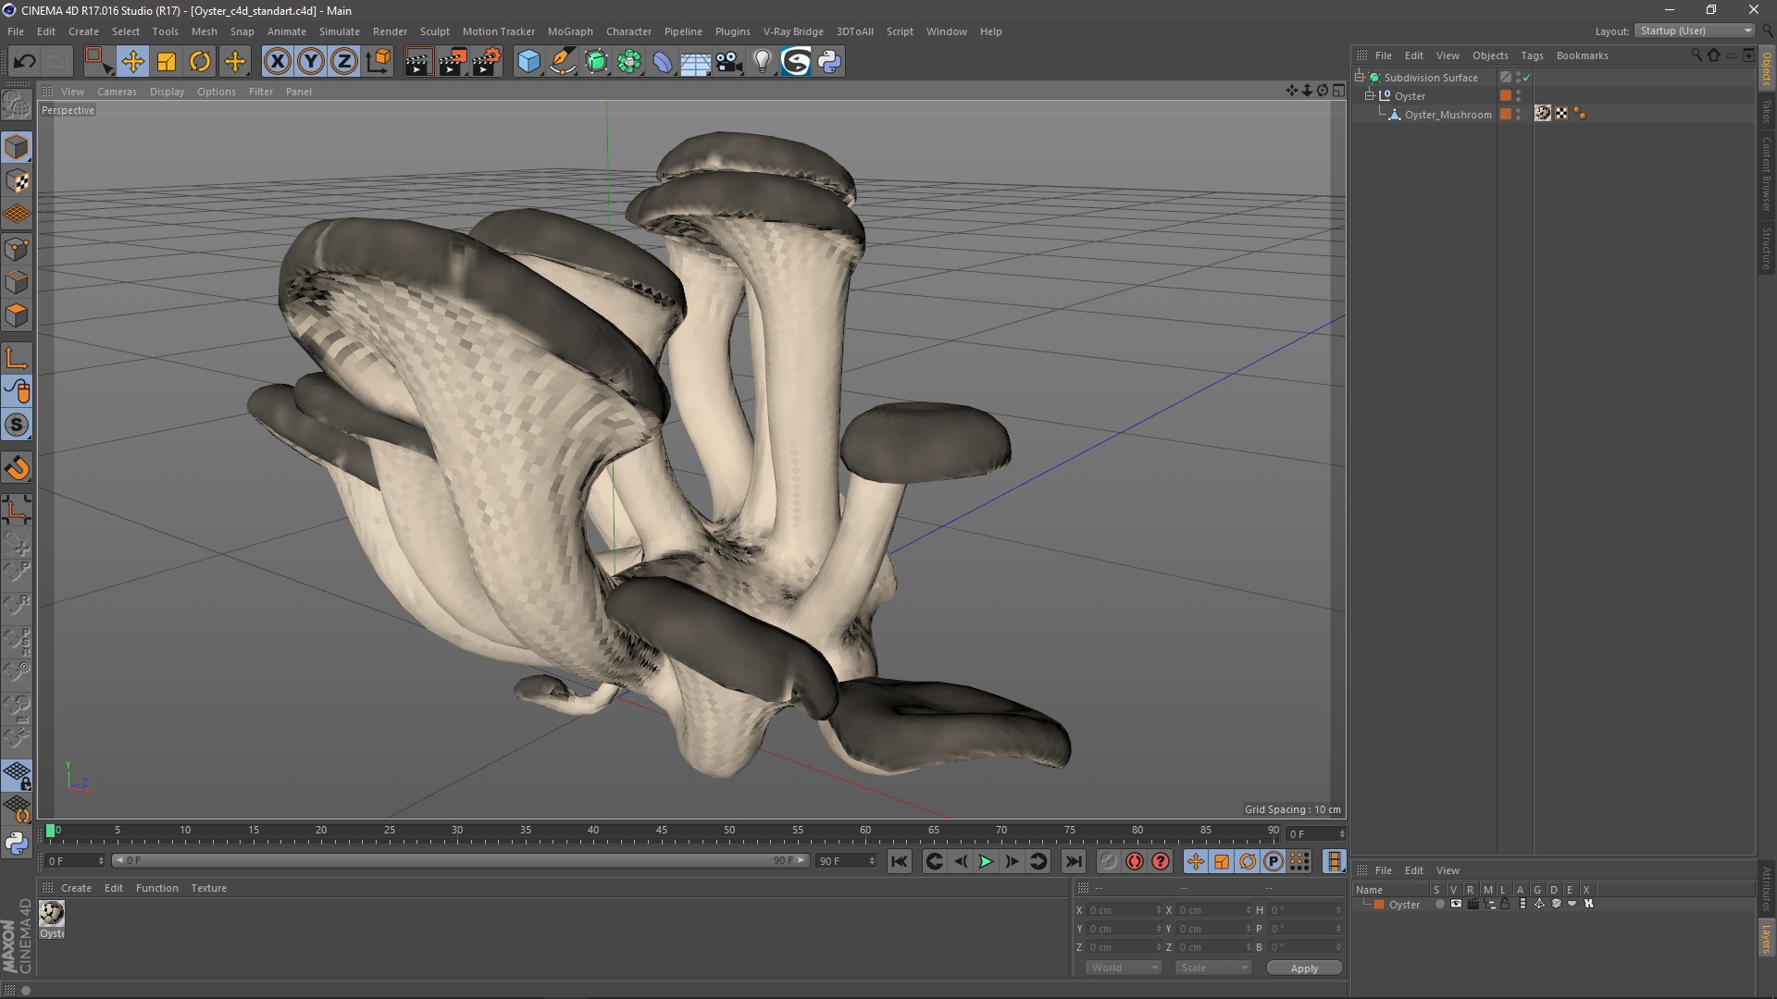The image size is (1777, 999).
Task: Open the Sculpt menu
Action: tap(435, 31)
